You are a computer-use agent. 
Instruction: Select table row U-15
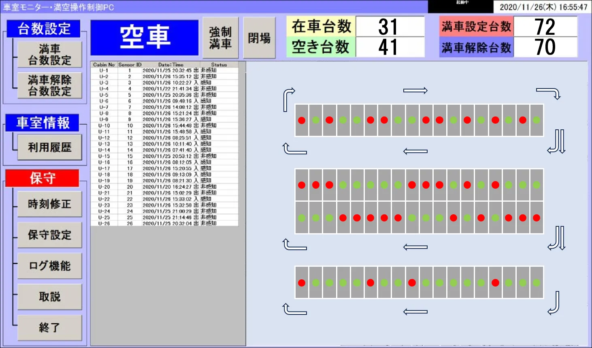164,156
